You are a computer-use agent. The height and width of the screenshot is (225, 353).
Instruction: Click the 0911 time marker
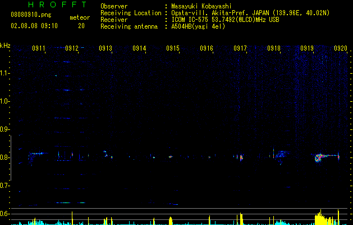click(39, 48)
